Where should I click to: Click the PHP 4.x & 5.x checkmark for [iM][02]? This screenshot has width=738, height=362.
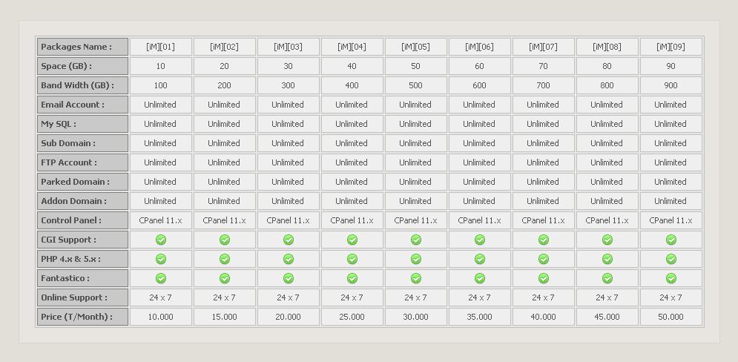[x=225, y=259]
